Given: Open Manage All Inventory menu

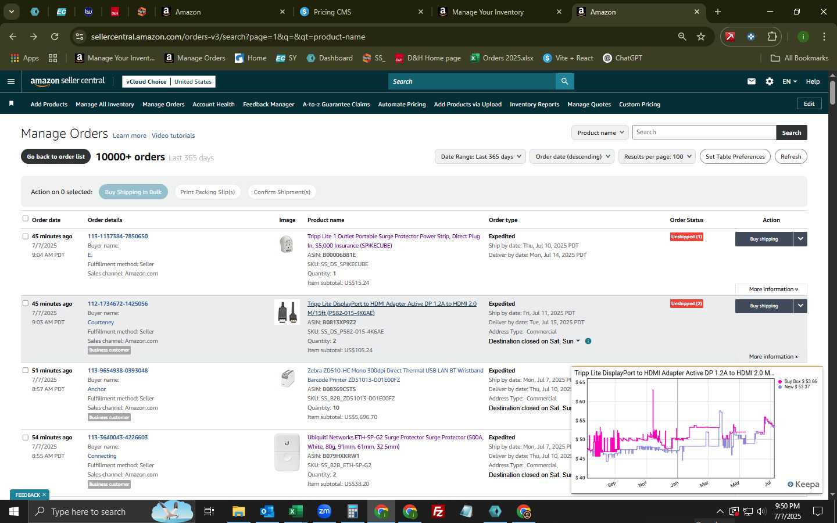Looking at the screenshot, I should tap(105, 104).
